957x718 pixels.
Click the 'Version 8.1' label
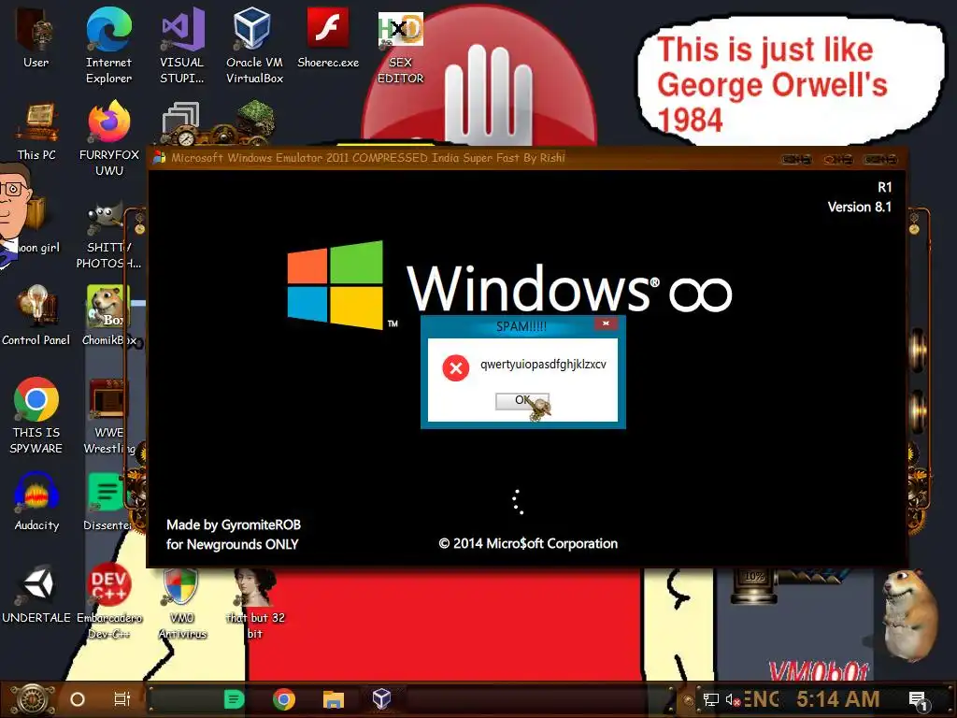(x=860, y=207)
